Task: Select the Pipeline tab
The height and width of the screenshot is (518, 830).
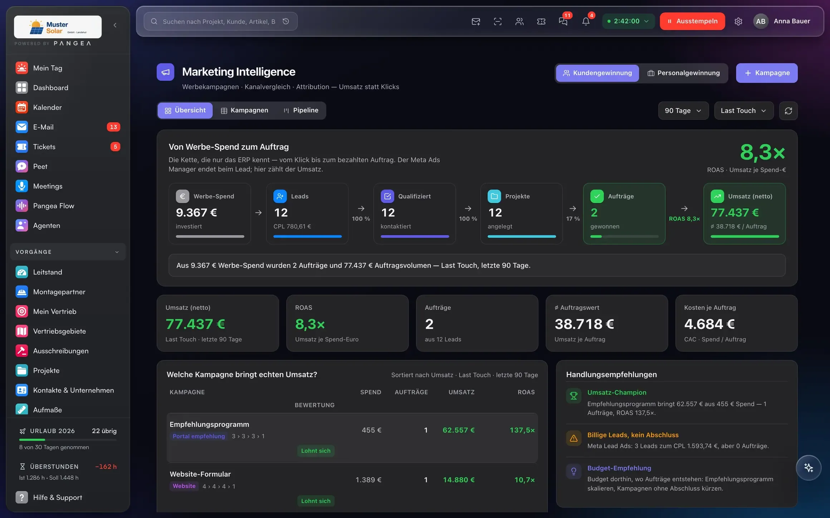Action: (x=301, y=110)
